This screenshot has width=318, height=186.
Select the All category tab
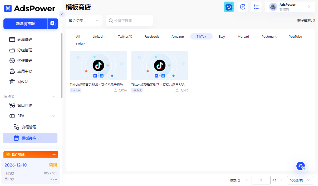(x=78, y=37)
